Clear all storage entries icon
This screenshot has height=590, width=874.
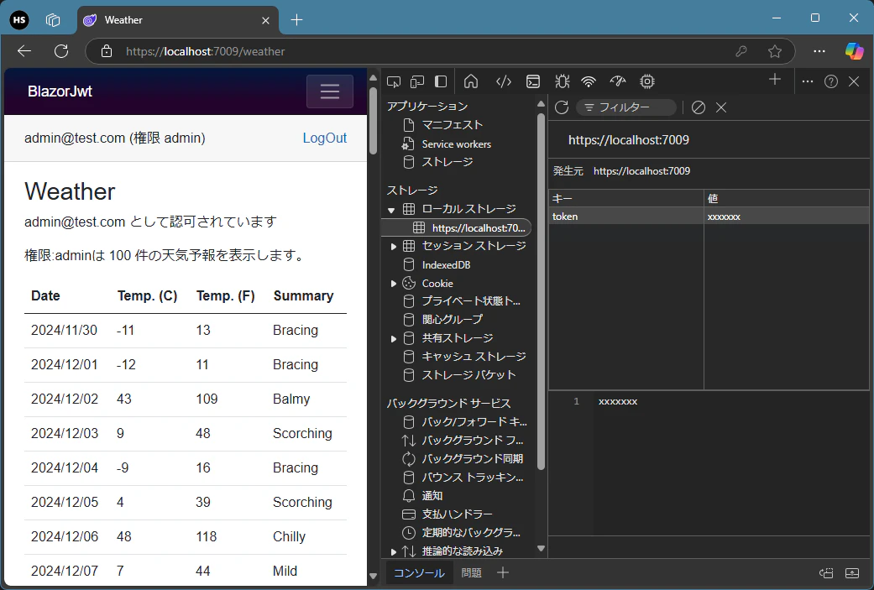tap(699, 107)
